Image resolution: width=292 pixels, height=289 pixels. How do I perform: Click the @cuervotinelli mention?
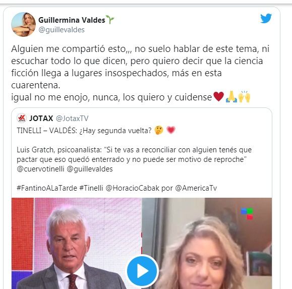coord(40,169)
